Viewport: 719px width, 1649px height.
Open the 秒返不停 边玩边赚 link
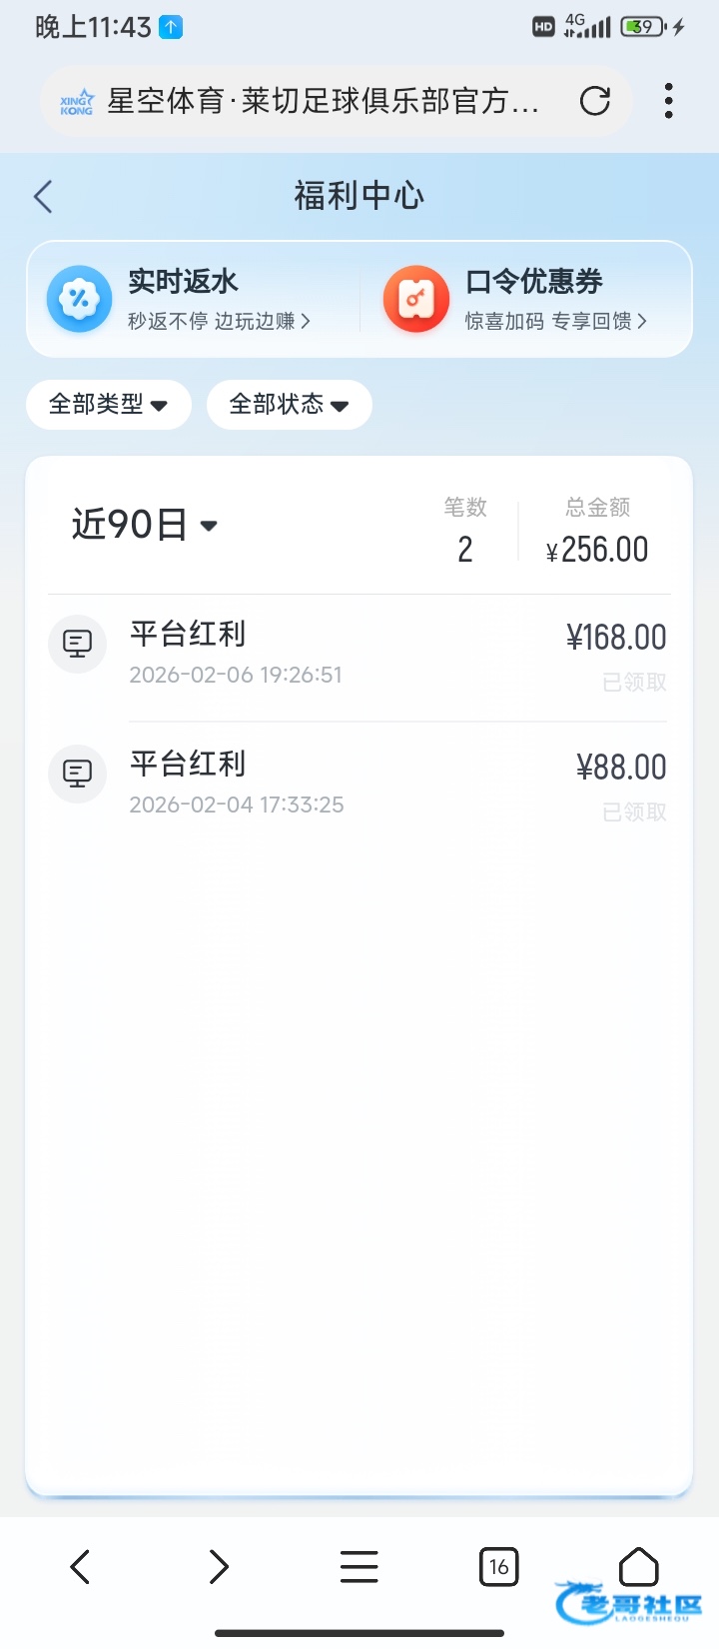click(x=219, y=321)
